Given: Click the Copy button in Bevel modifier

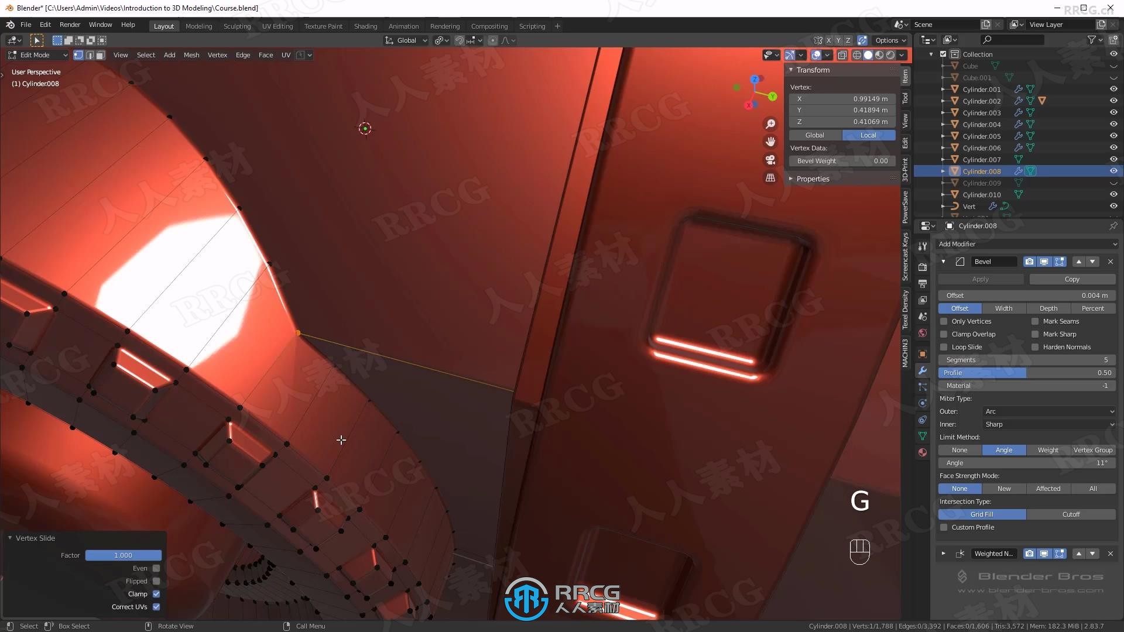Looking at the screenshot, I should 1071,279.
